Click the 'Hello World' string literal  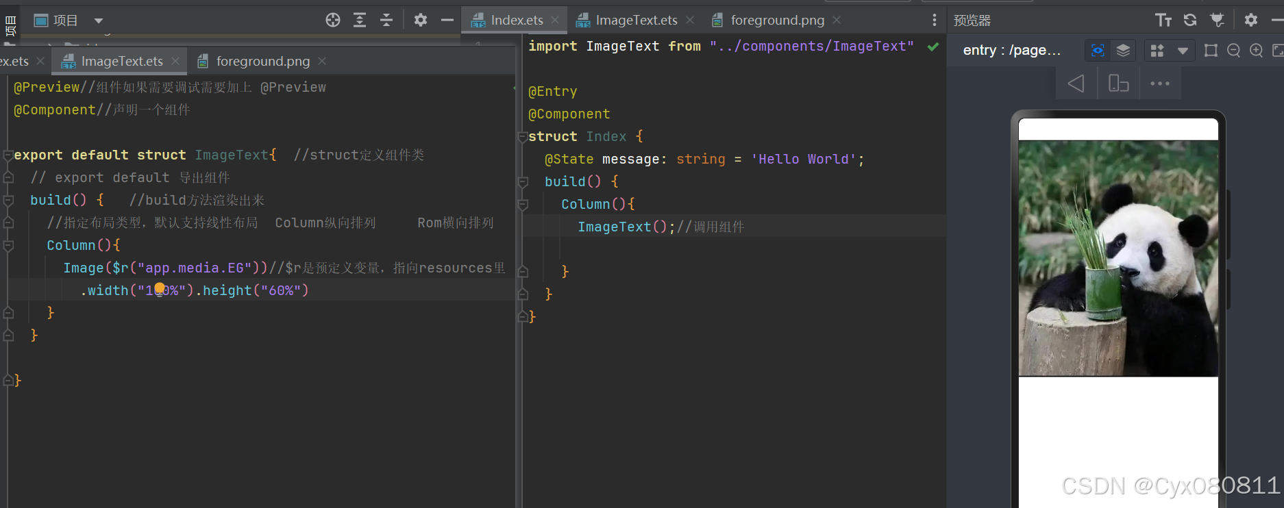tap(804, 160)
